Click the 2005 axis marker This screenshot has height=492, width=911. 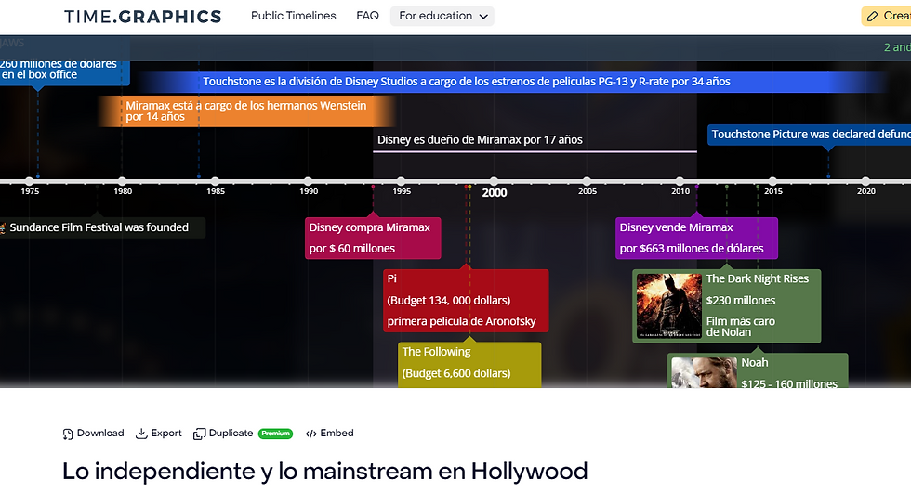point(587,182)
